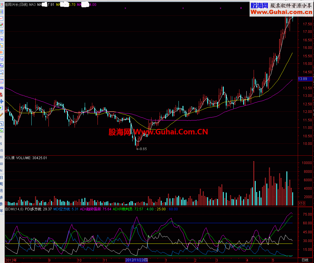Select the 周 weekly period
The height and width of the screenshot is (263, 314).
pyautogui.click(x=1, y=184)
